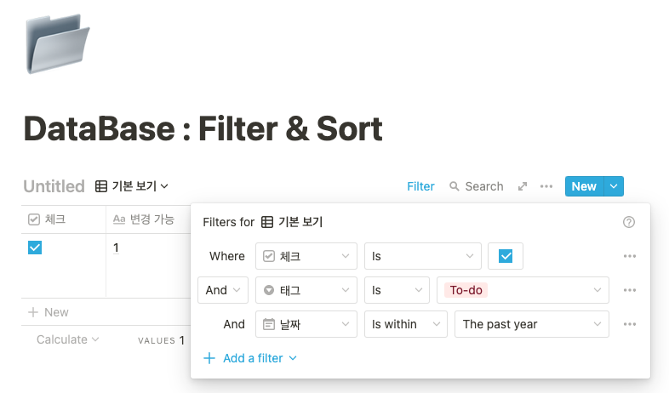
Task: Open the 기본 보기 view switcher
Action: [132, 186]
